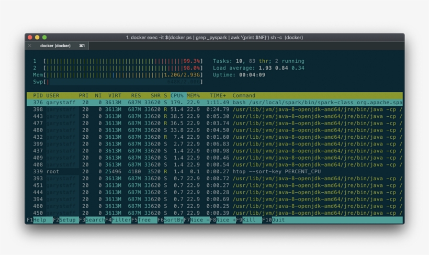Sort by the SHR column header
429x255 pixels.
click(x=156, y=96)
